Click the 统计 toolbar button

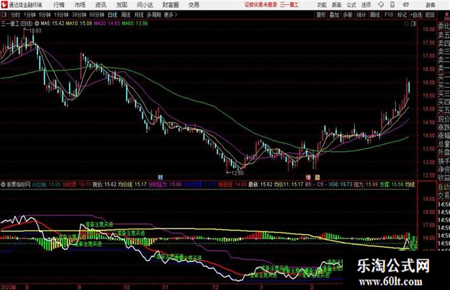[361, 15]
